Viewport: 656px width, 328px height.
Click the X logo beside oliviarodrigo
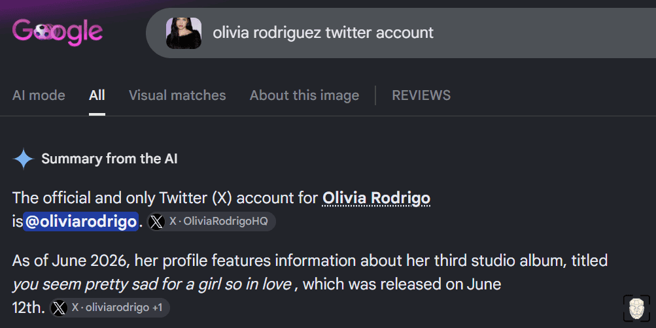point(59,308)
